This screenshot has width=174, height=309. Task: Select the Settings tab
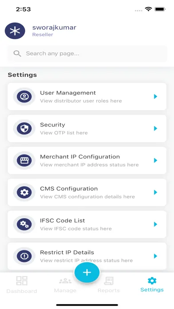[x=152, y=285]
